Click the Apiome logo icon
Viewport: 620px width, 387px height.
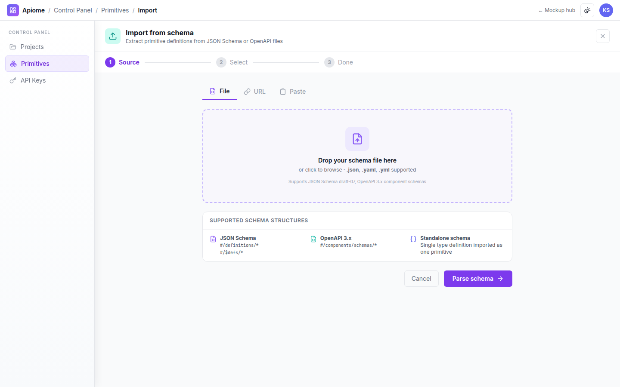tap(13, 10)
